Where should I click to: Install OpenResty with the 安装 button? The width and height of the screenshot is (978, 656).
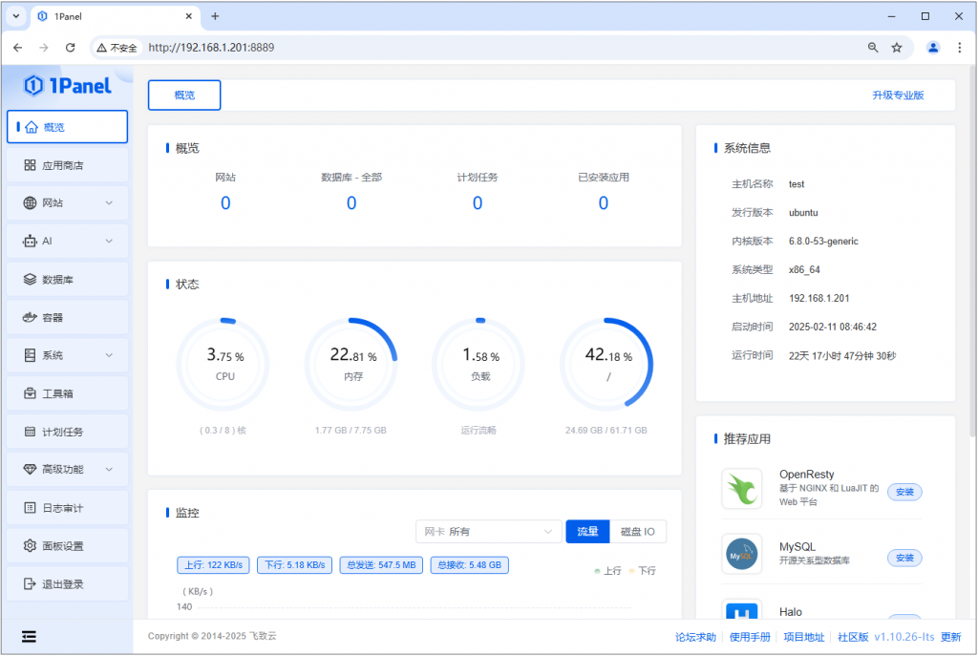[x=904, y=492]
